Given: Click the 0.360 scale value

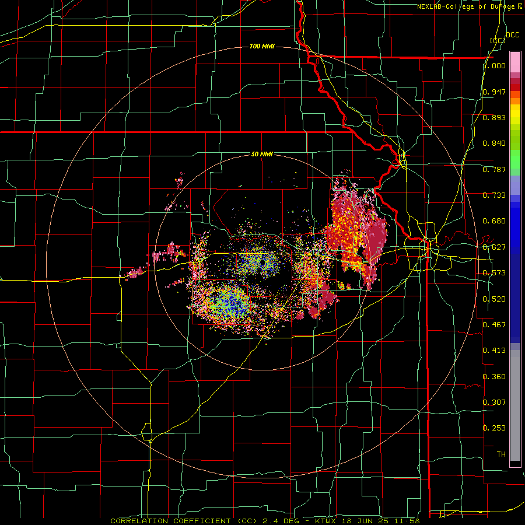Looking at the screenshot, I should coord(494,377).
